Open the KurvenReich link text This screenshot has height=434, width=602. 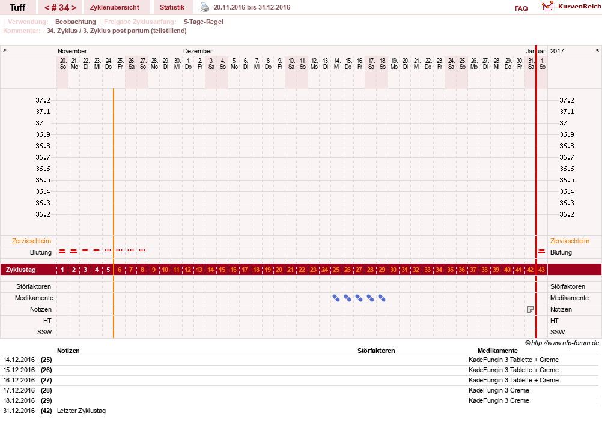coord(579,6)
